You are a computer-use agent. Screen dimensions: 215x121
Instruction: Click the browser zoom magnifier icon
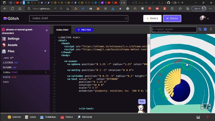pos(61,9)
